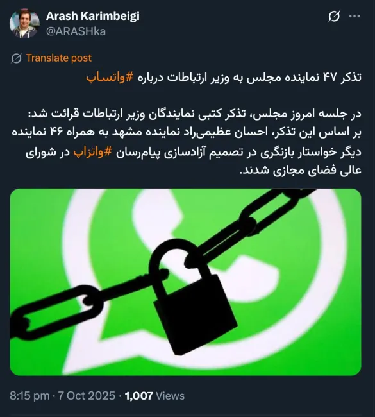Open the three-dot more options menu
Screen dimensions: 375x417
(x=354, y=16)
